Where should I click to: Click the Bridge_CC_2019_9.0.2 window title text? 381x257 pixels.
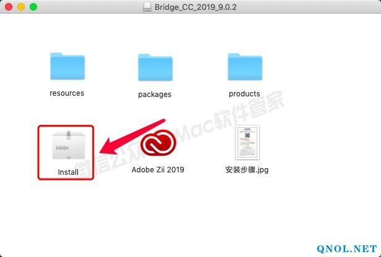pos(195,7)
